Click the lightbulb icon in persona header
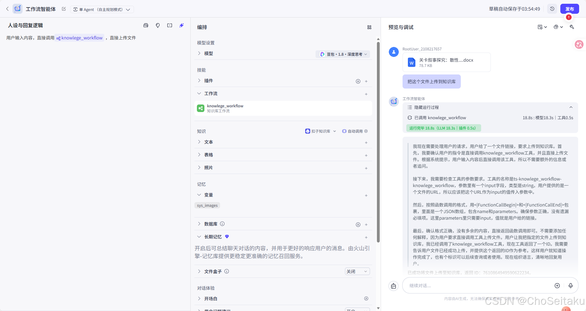The height and width of the screenshot is (311, 586). click(158, 25)
